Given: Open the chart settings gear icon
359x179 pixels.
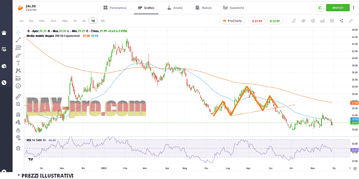Looking at the screenshot, I should (313, 21).
